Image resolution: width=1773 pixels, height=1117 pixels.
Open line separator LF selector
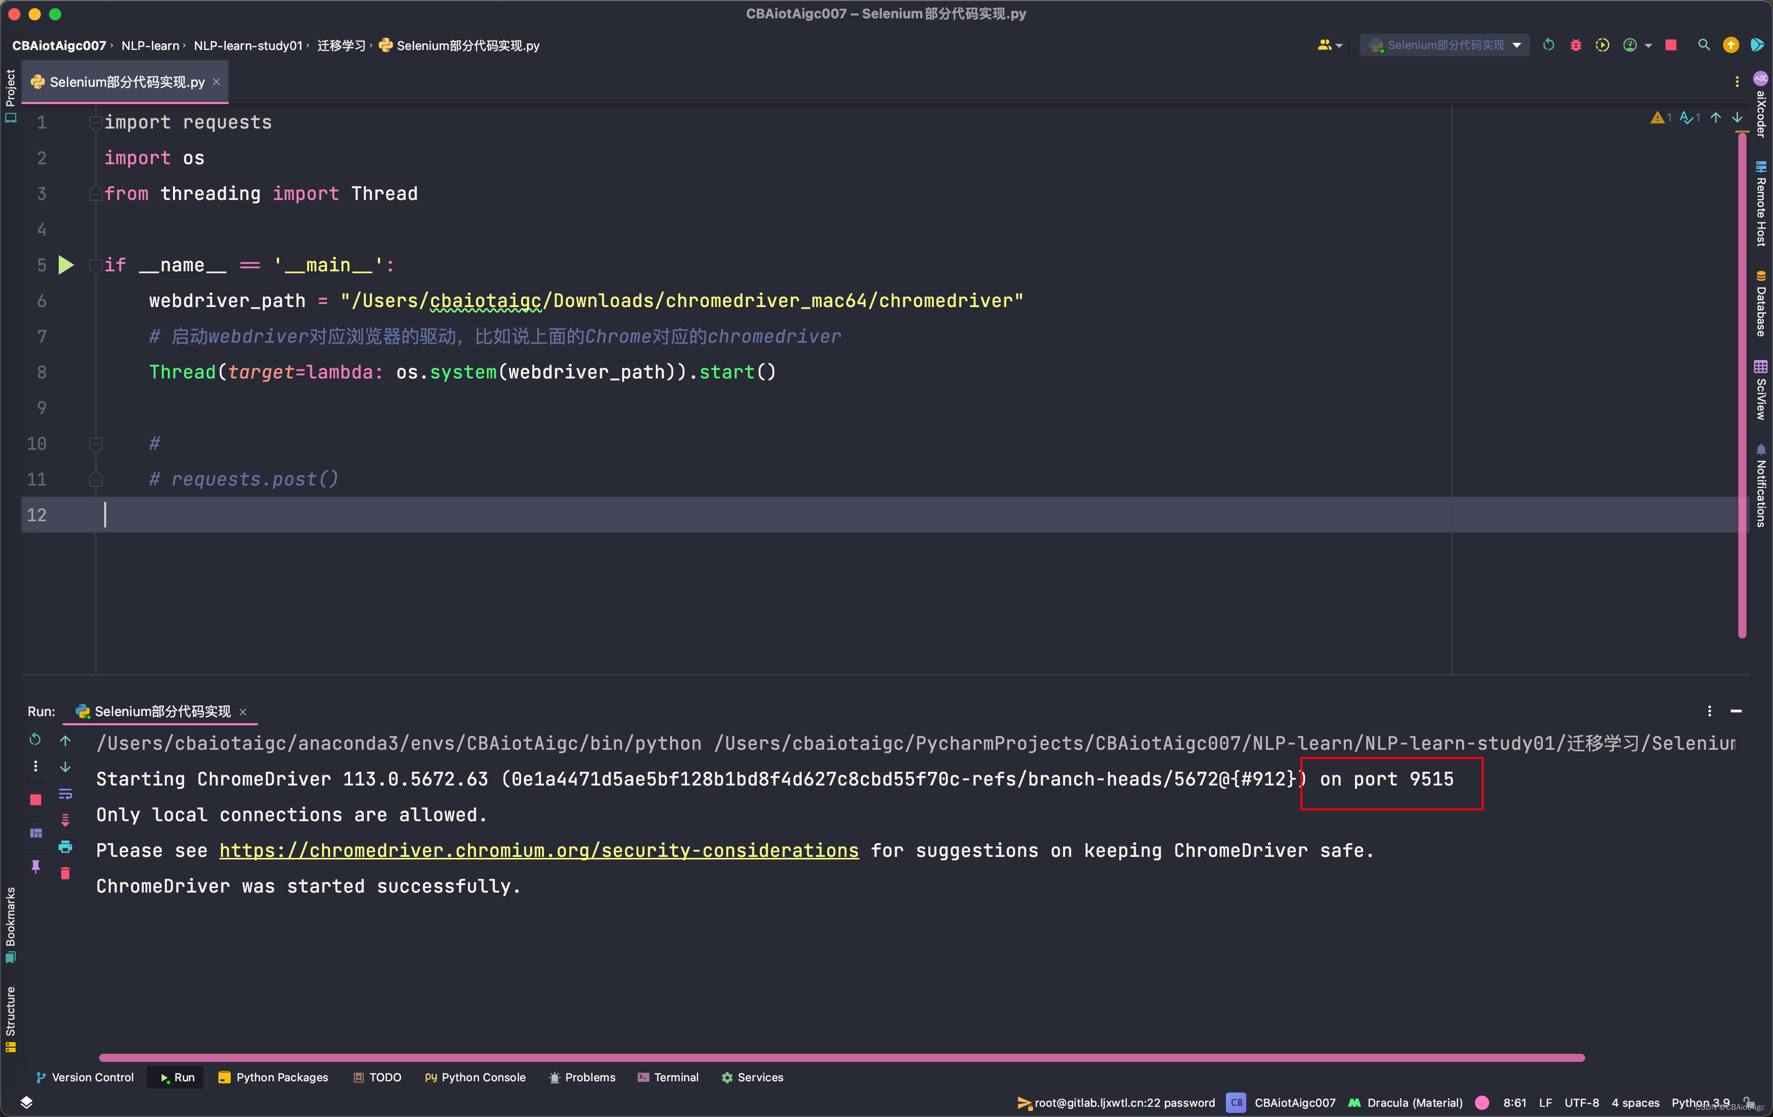(x=1545, y=1102)
